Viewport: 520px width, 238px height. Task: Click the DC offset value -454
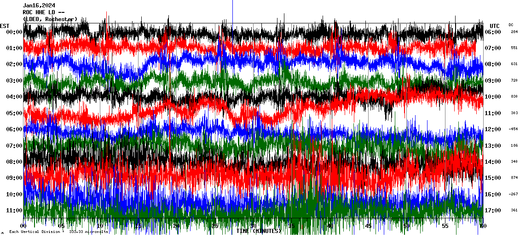click(x=513, y=129)
